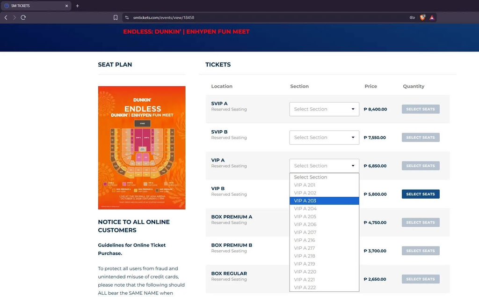Open site settings icon in address bar
Viewport: 479px width, 297px height.
click(127, 17)
